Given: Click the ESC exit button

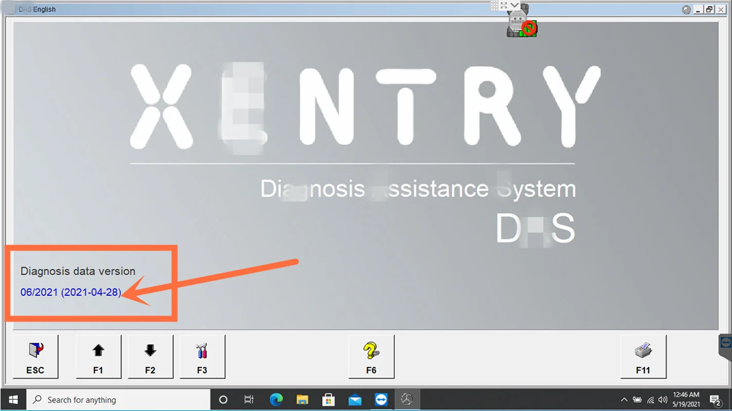Looking at the screenshot, I should [x=35, y=357].
